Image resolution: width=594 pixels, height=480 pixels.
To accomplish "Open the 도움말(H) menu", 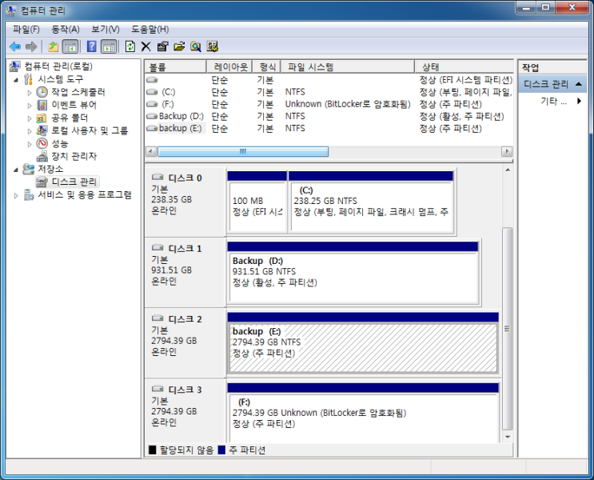I will [150, 29].
